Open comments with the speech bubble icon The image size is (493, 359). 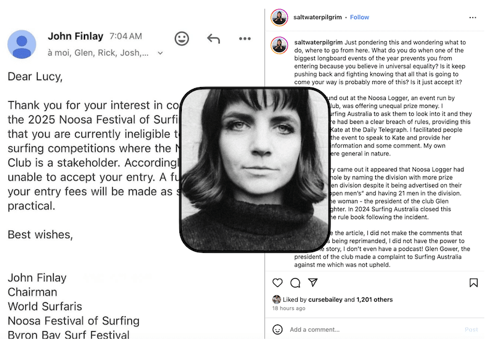click(295, 283)
